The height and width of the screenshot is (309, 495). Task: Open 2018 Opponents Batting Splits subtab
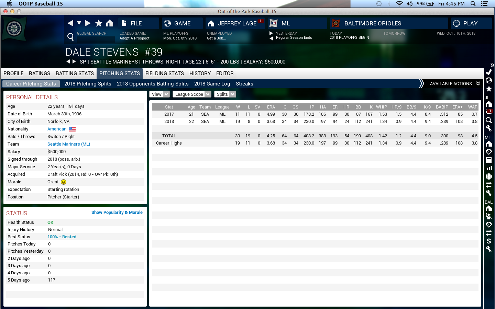pos(153,84)
